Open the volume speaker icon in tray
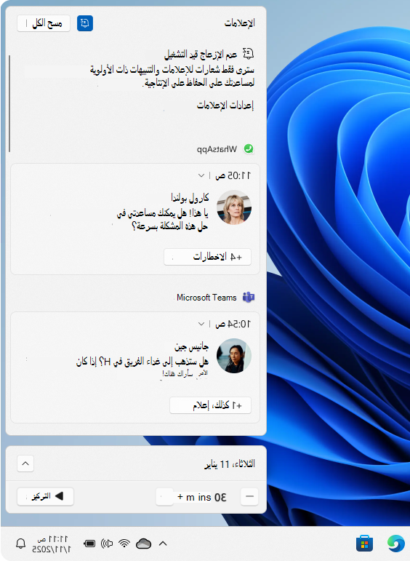 tap(107, 544)
